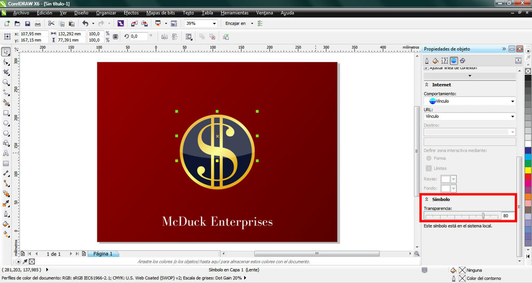532x283 pixels.
Task: Click the Undo arrow icon
Action: pos(85,23)
